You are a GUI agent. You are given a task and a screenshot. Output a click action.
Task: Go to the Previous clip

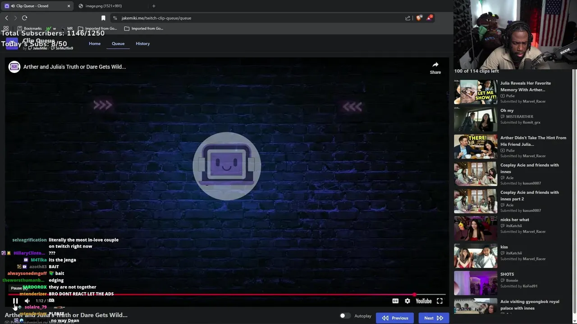pos(395,318)
